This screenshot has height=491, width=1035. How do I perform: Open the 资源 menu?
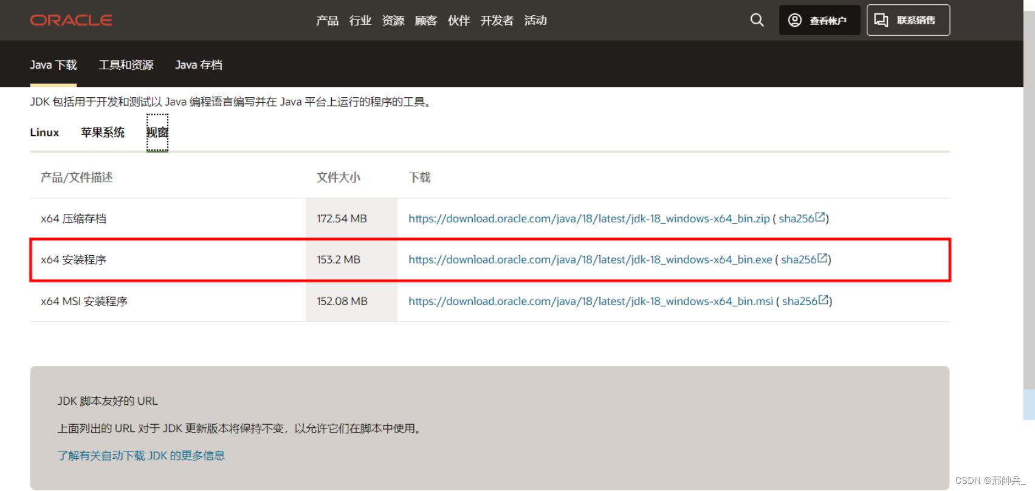click(x=393, y=21)
